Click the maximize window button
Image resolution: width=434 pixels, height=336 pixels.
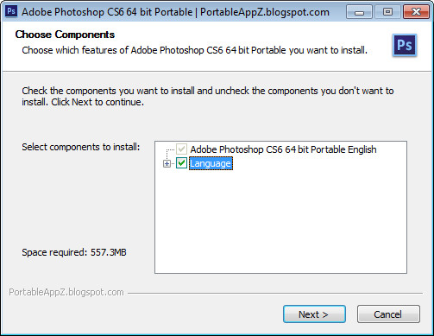(x=387, y=12)
